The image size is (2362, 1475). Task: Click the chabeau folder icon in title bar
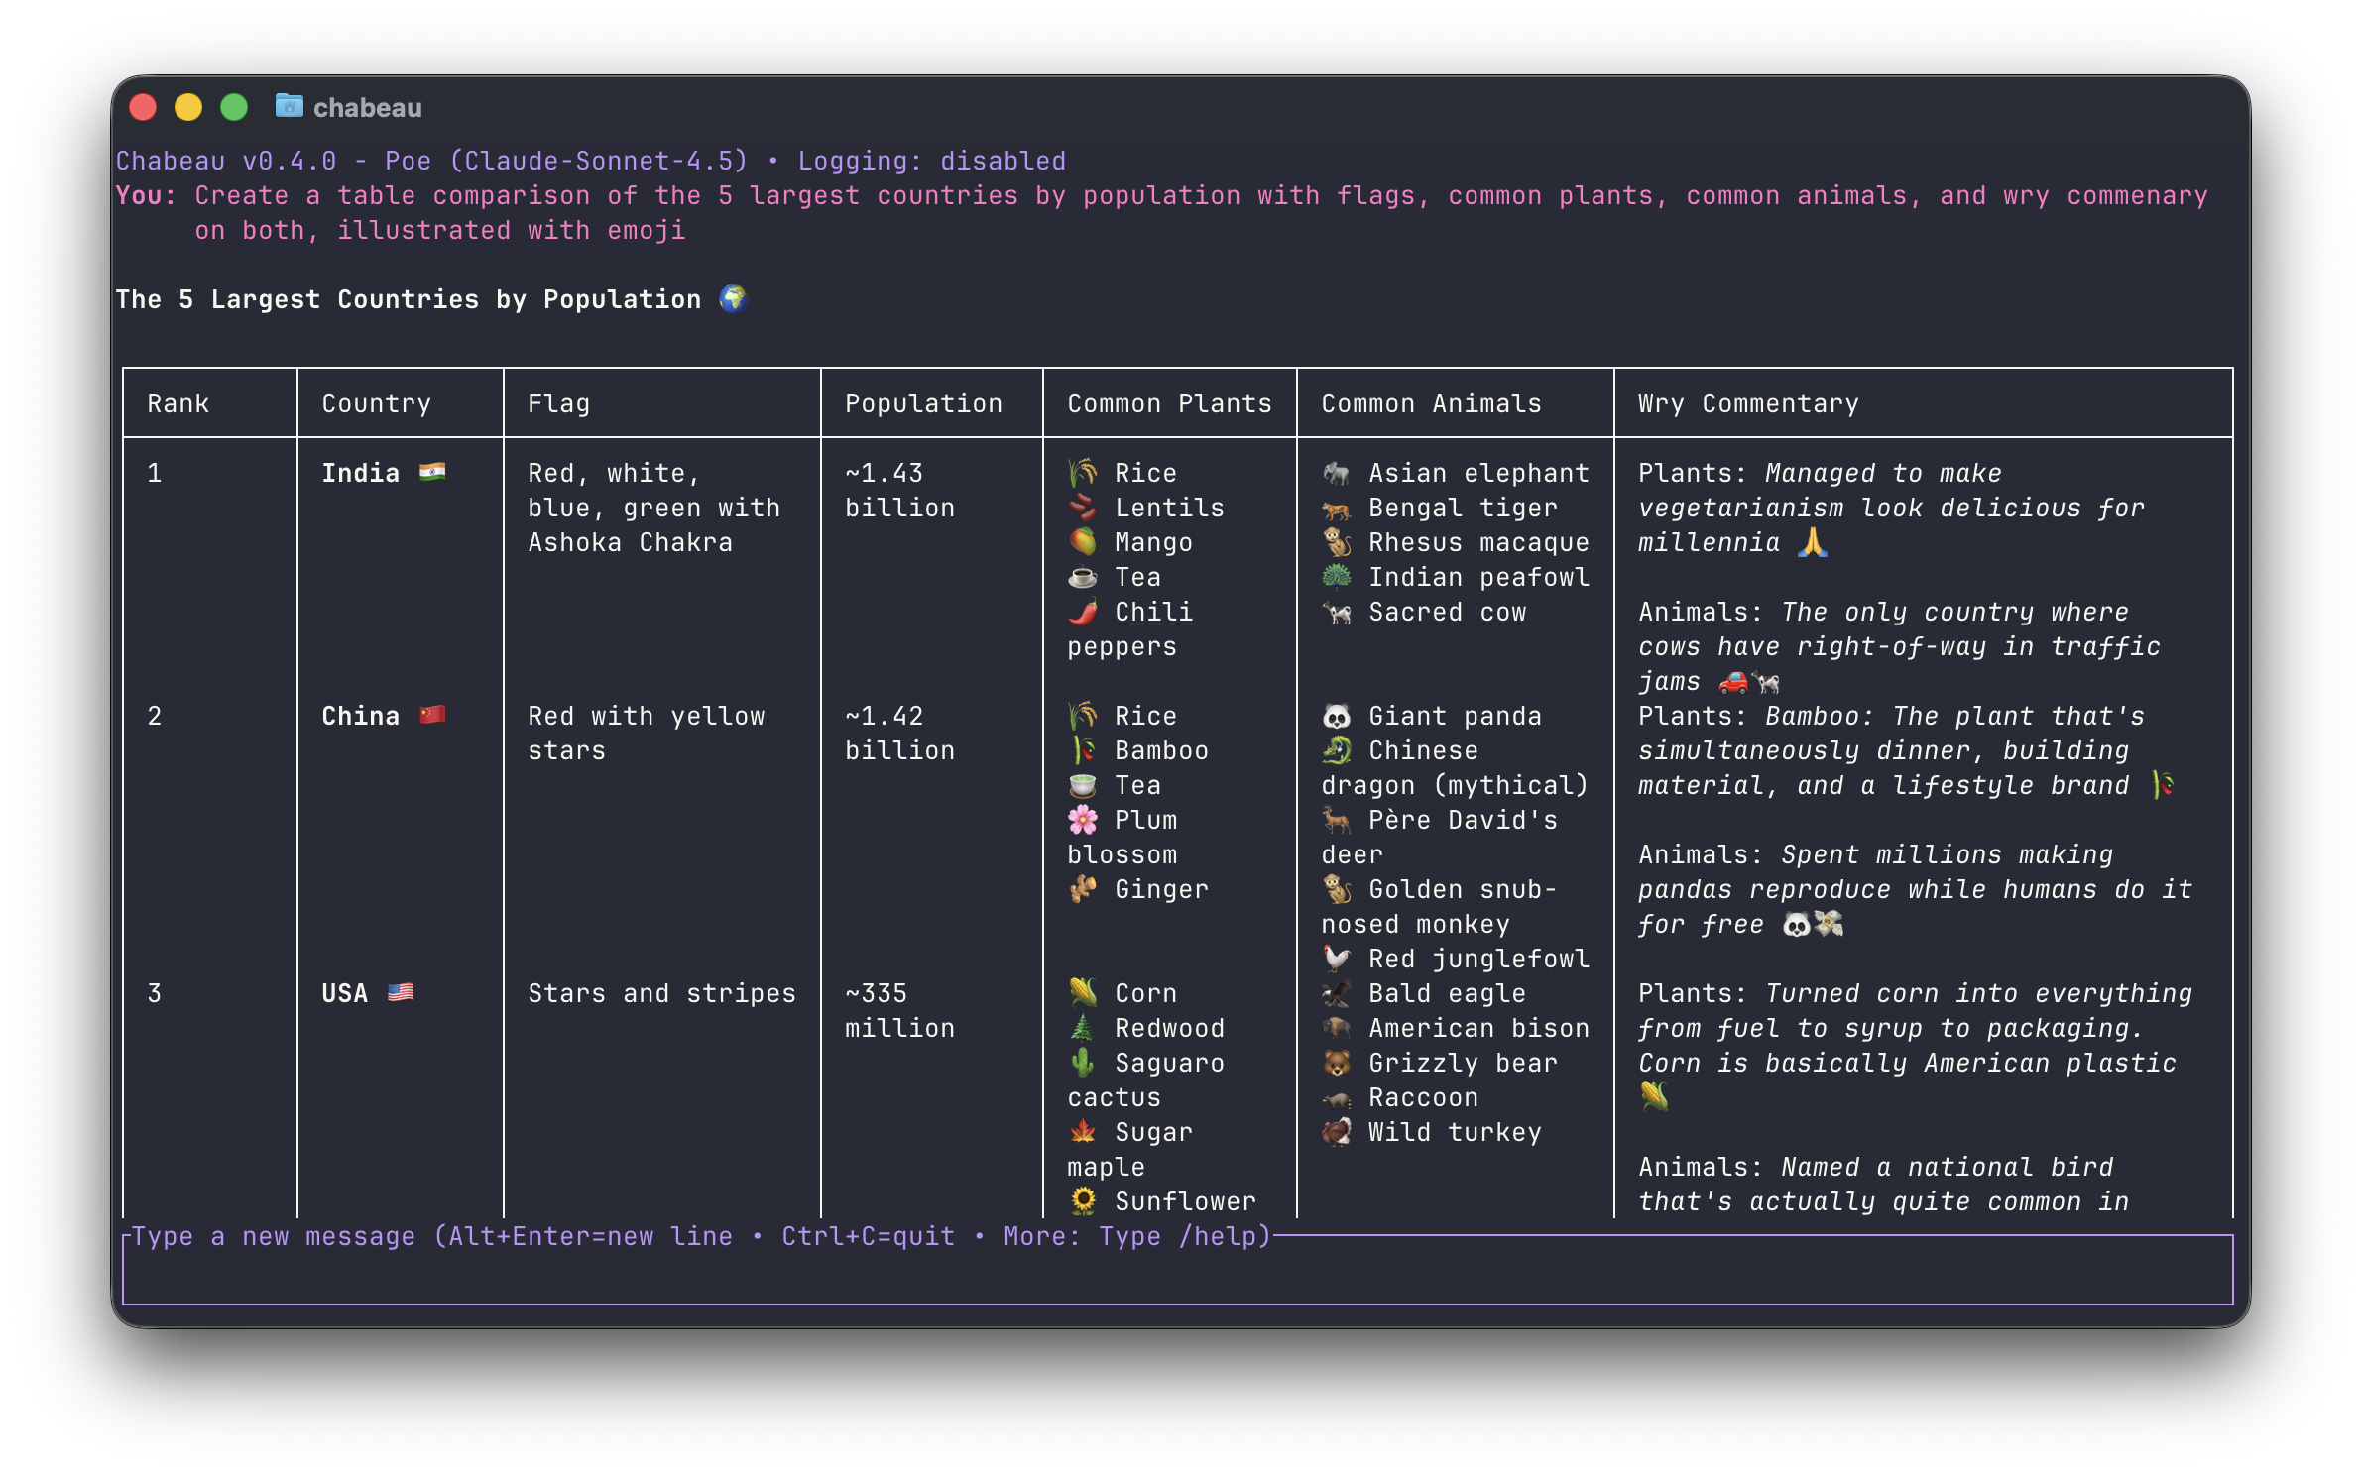pos(289,106)
